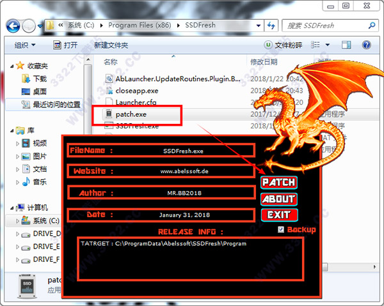Click the TATRGET path in release info
This screenshot has height=306, width=384.
(164, 243)
